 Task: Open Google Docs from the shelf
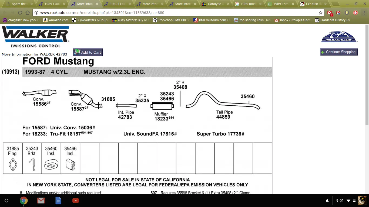(58, 201)
